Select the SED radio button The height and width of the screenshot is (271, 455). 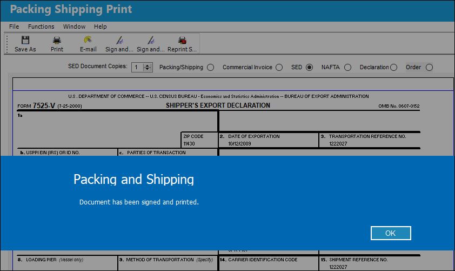(309, 68)
